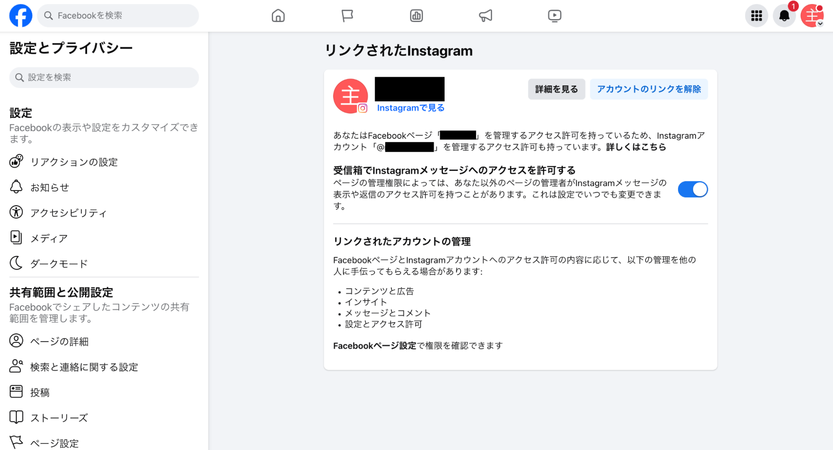The height and width of the screenshot is (450, 833).
Task: Click the ダークモード moon icon
Action: coord(16,263)
